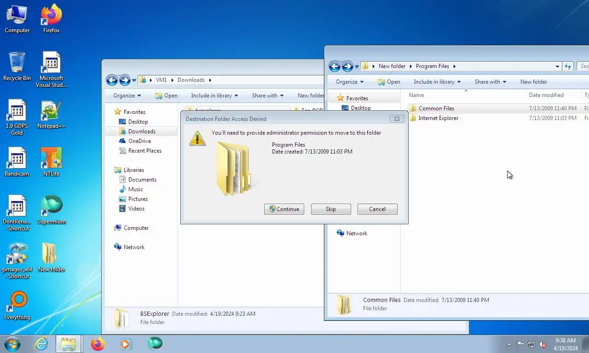The image size is (589, 353).
Task: Select the Bandicam desktop shortcut
Action: coord(17,163)
